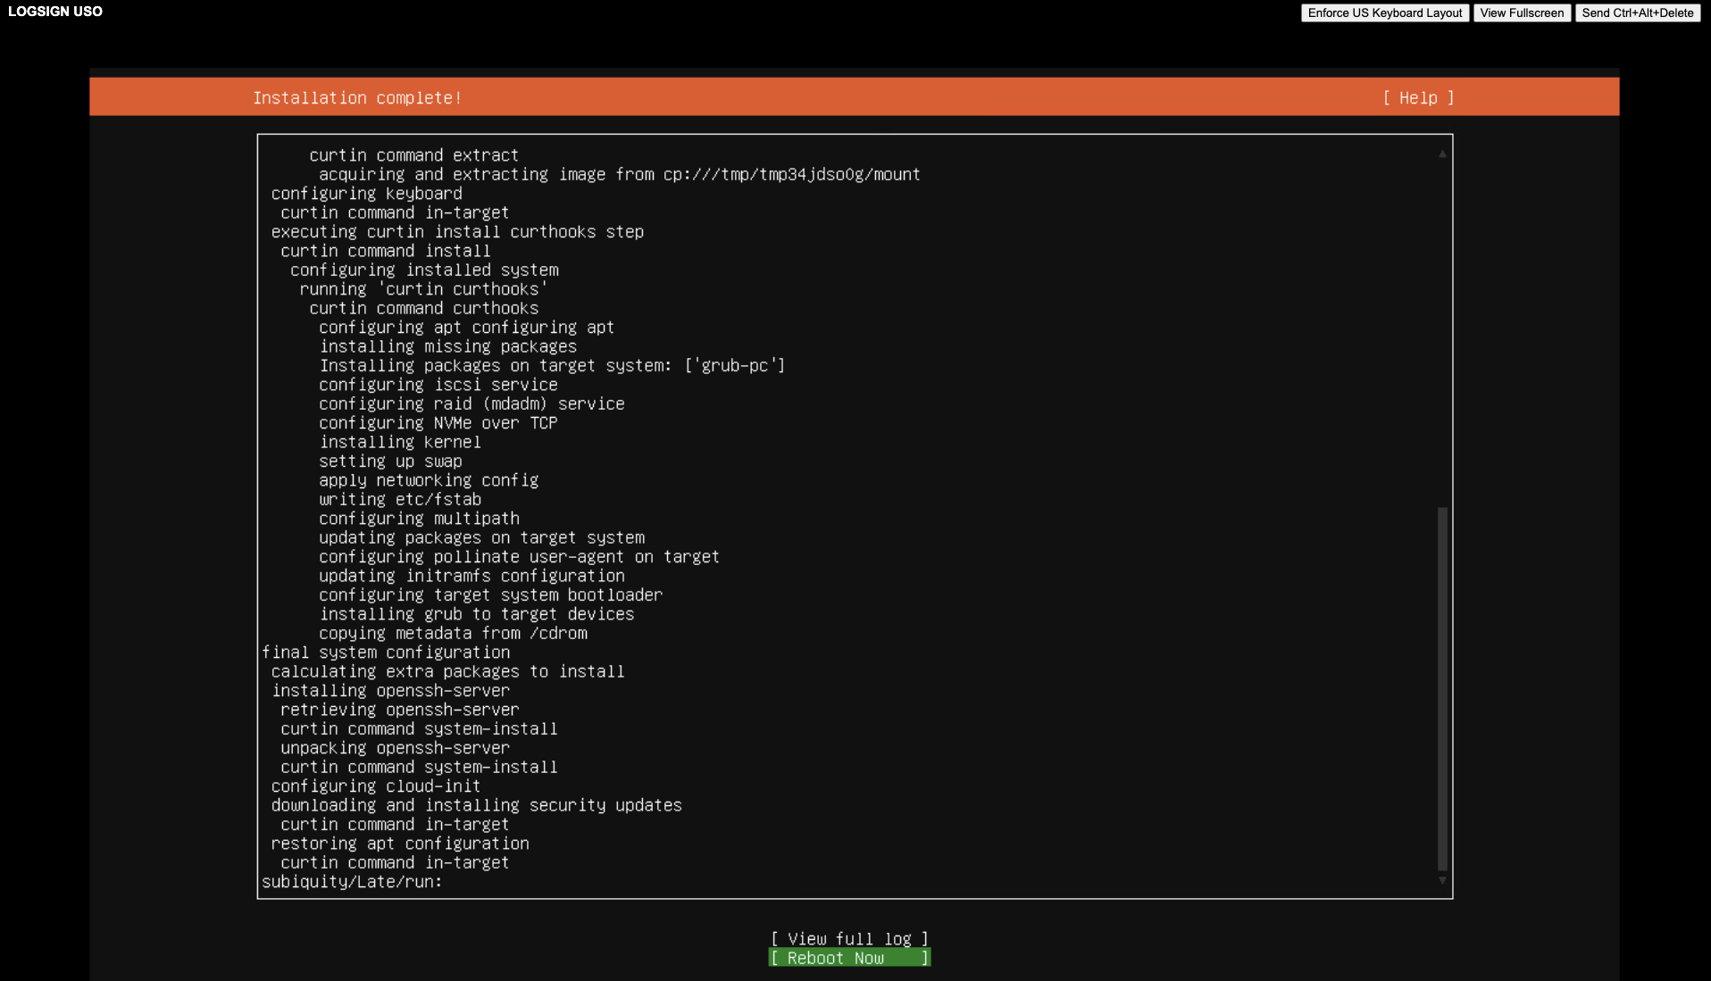Click log line 'setting up swap'

pos(390,461)
